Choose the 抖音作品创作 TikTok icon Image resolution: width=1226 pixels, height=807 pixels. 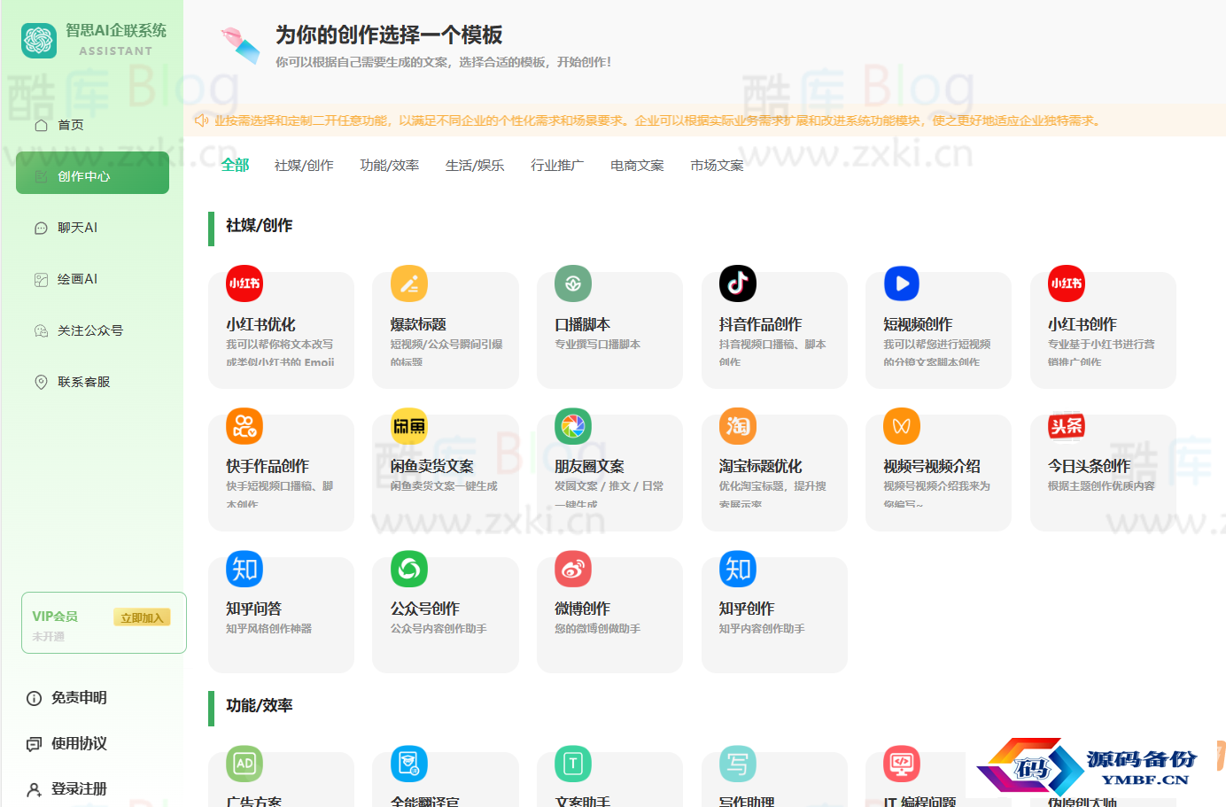738,283
